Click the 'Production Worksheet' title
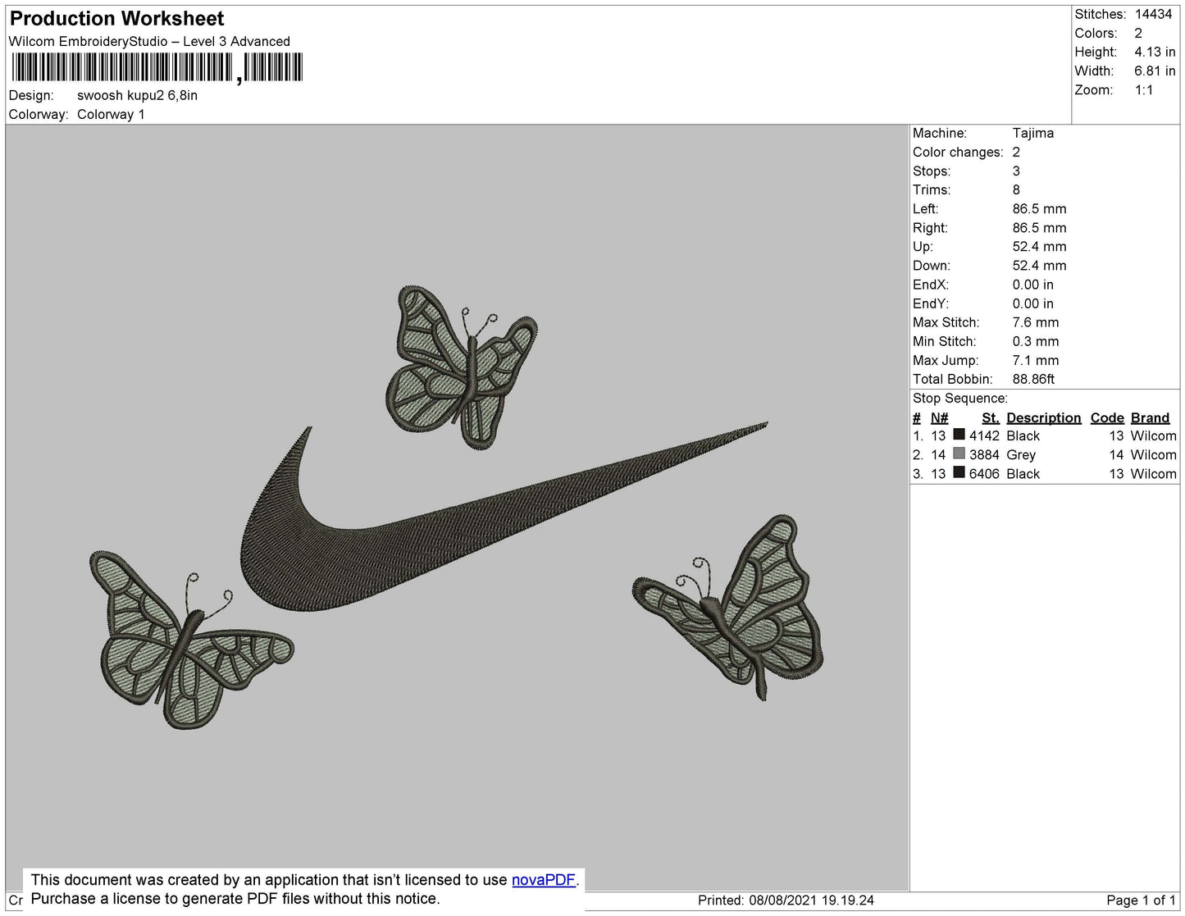1185x916 pixels. click(x=117, y=18)
